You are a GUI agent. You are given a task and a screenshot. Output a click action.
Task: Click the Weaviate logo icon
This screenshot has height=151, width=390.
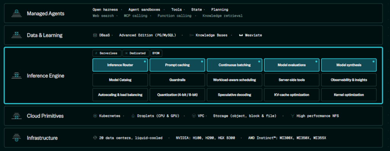[x=241, y=35]
